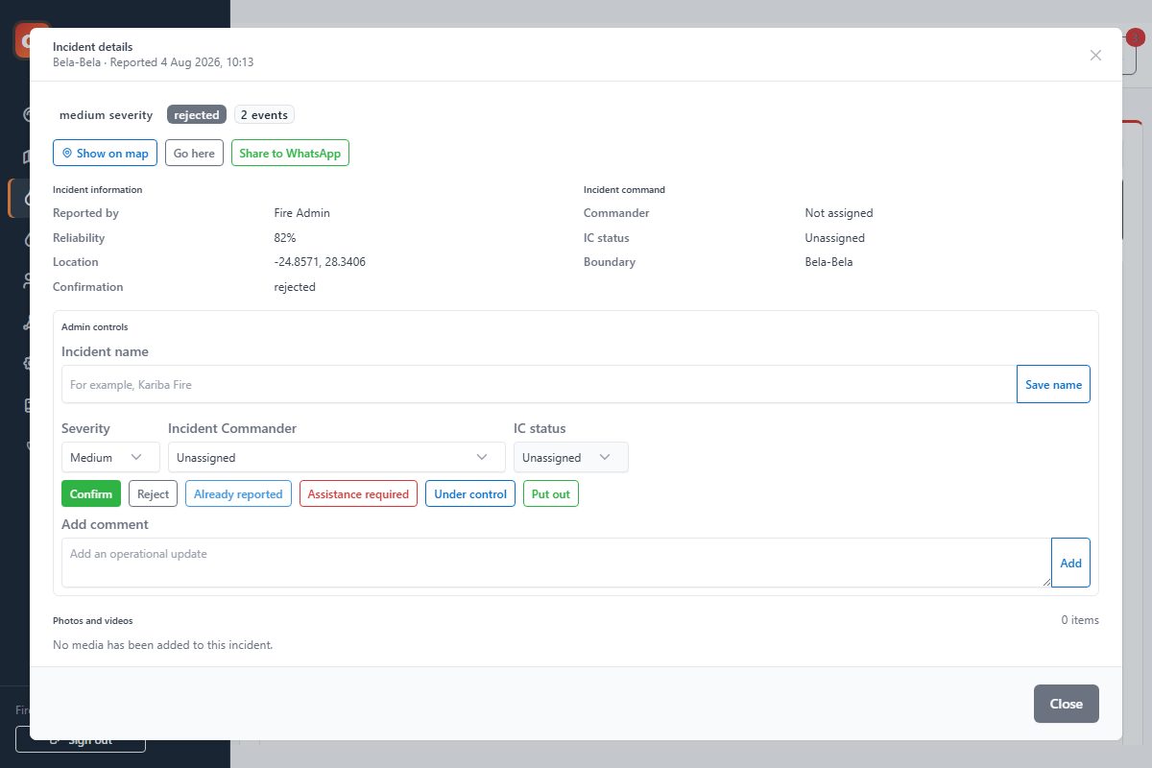Click the bottom Close button
This screenshot has width=1152, height=768.
(x=1066, y=704)
